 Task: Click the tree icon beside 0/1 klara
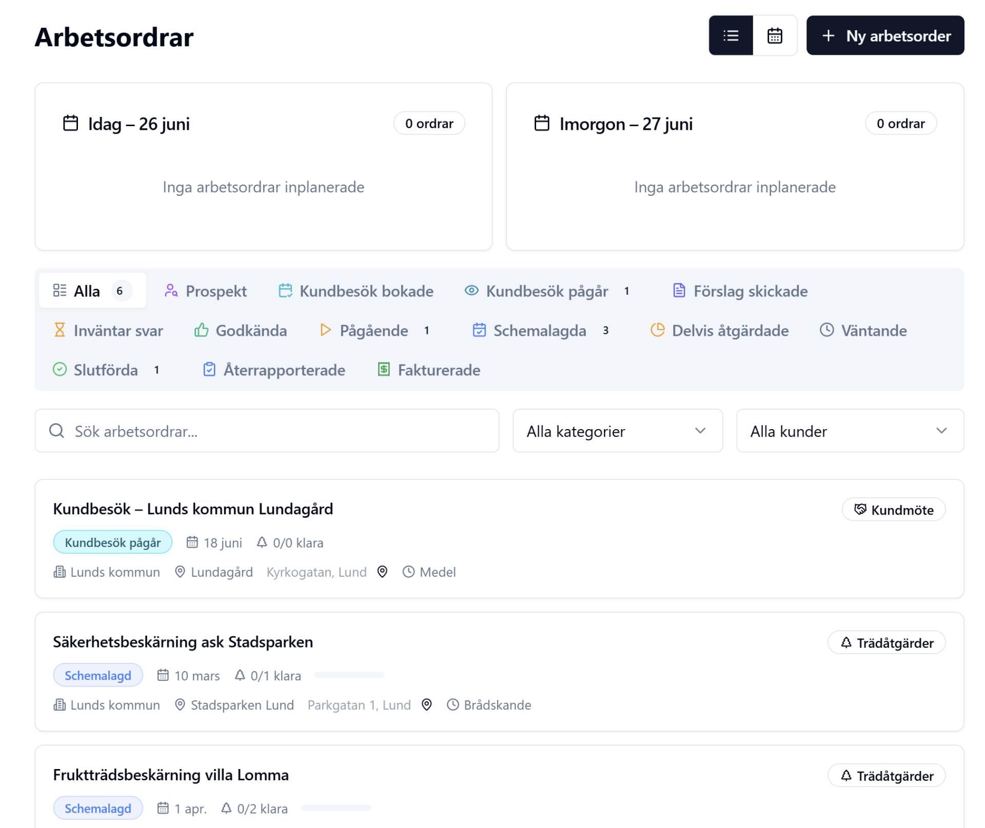tap(240, 675)
